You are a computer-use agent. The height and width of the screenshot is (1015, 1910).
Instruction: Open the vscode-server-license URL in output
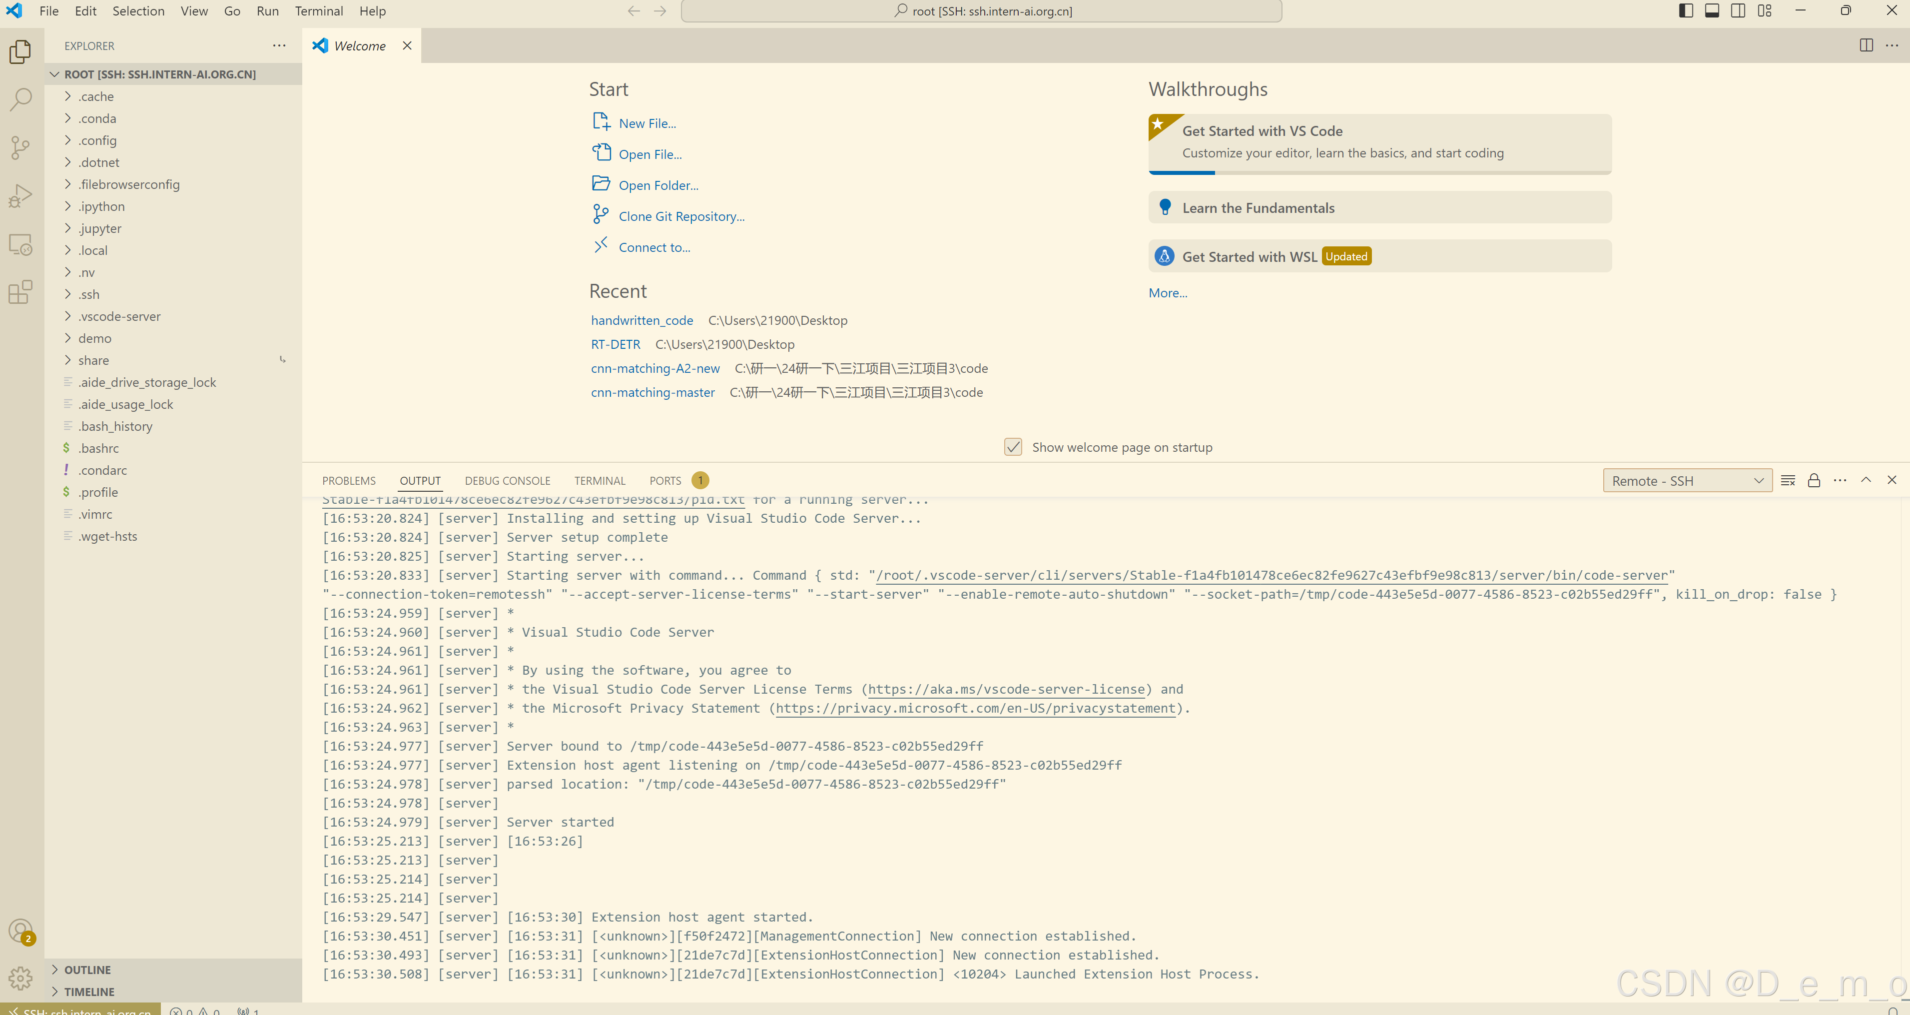click(x=1006, y=690)
